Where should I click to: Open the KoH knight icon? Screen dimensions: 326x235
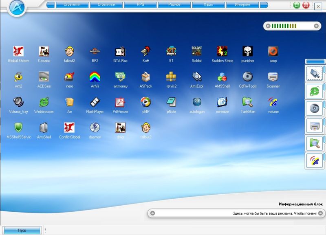coord(146,51)
